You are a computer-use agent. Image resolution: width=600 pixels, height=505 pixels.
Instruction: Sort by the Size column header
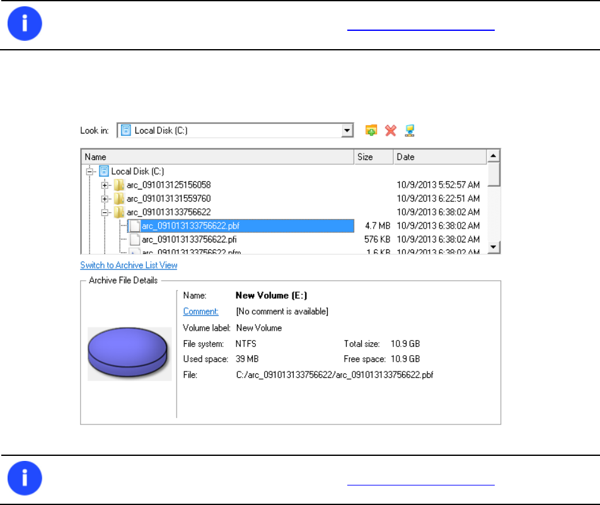click(x=374, y=157)
